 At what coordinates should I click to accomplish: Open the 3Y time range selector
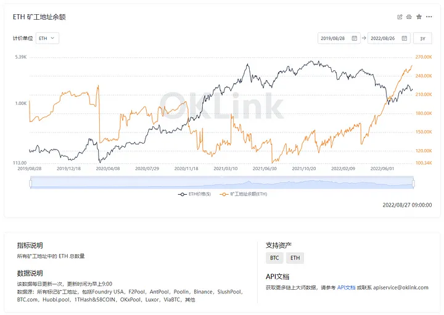pos(422,38)
